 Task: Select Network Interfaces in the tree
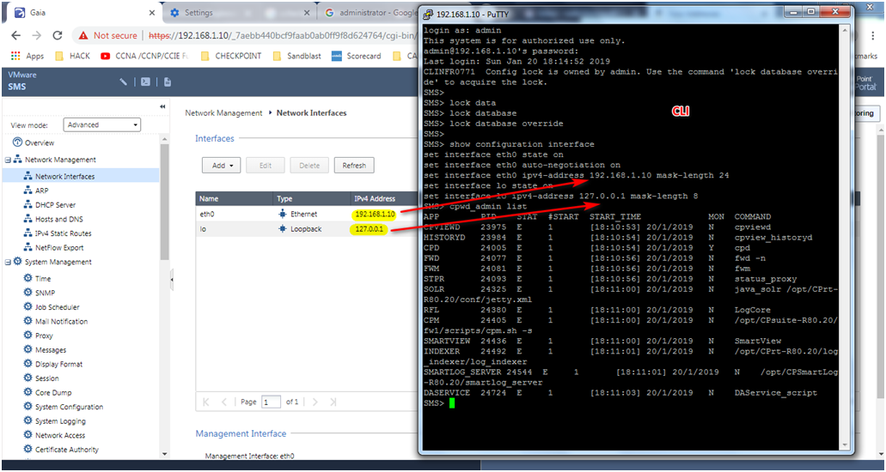[x=64, y=176]
